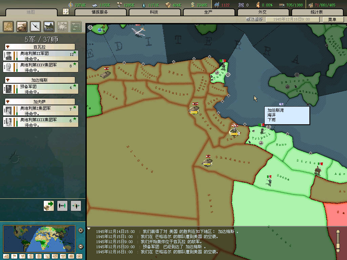Click the message log scrollbar slider

click(338, 240)
